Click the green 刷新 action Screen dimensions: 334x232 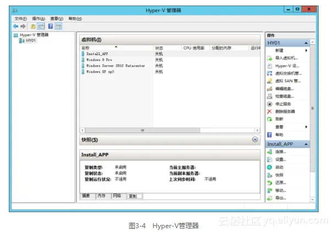[x=275, y=119]
